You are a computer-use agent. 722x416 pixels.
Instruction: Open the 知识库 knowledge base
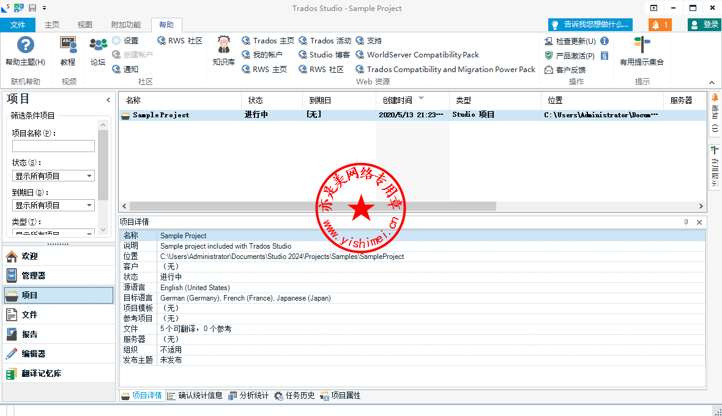[224, 51]
